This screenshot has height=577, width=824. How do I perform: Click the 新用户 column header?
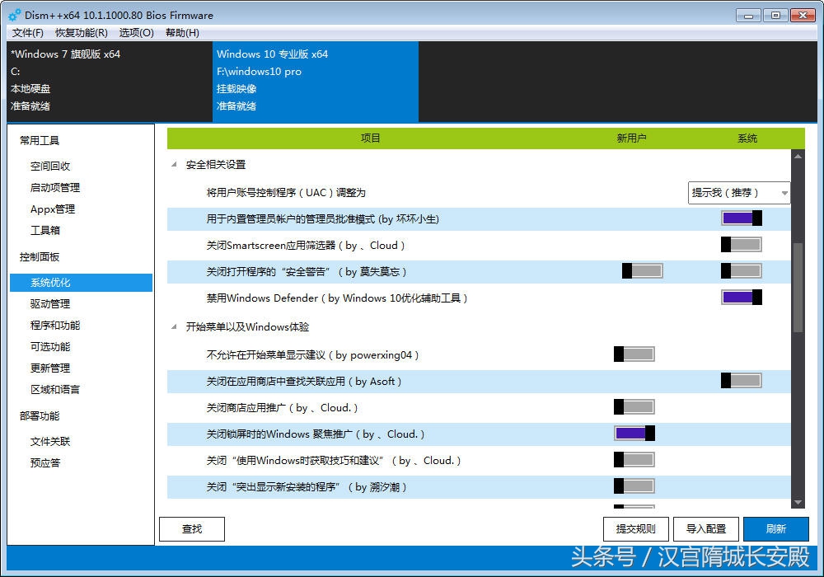coord(631,138)
